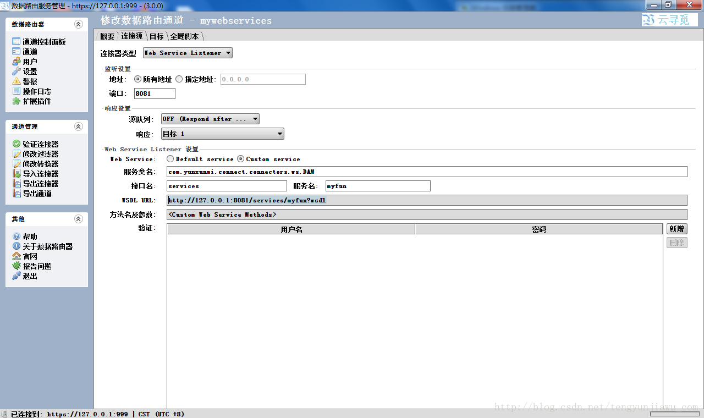Click the 通道控制面板 link
The height and width of the screenshot is (418, 704).
[x=44, y=42]
